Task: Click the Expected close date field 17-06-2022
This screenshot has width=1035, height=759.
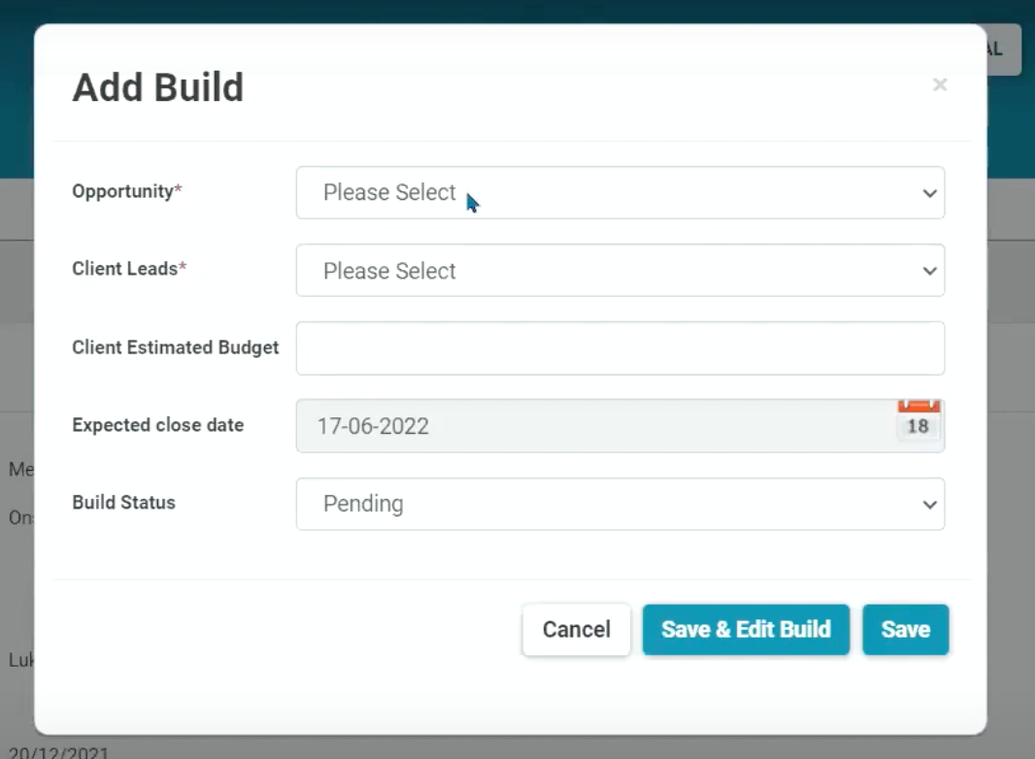Action: (592, 426)
